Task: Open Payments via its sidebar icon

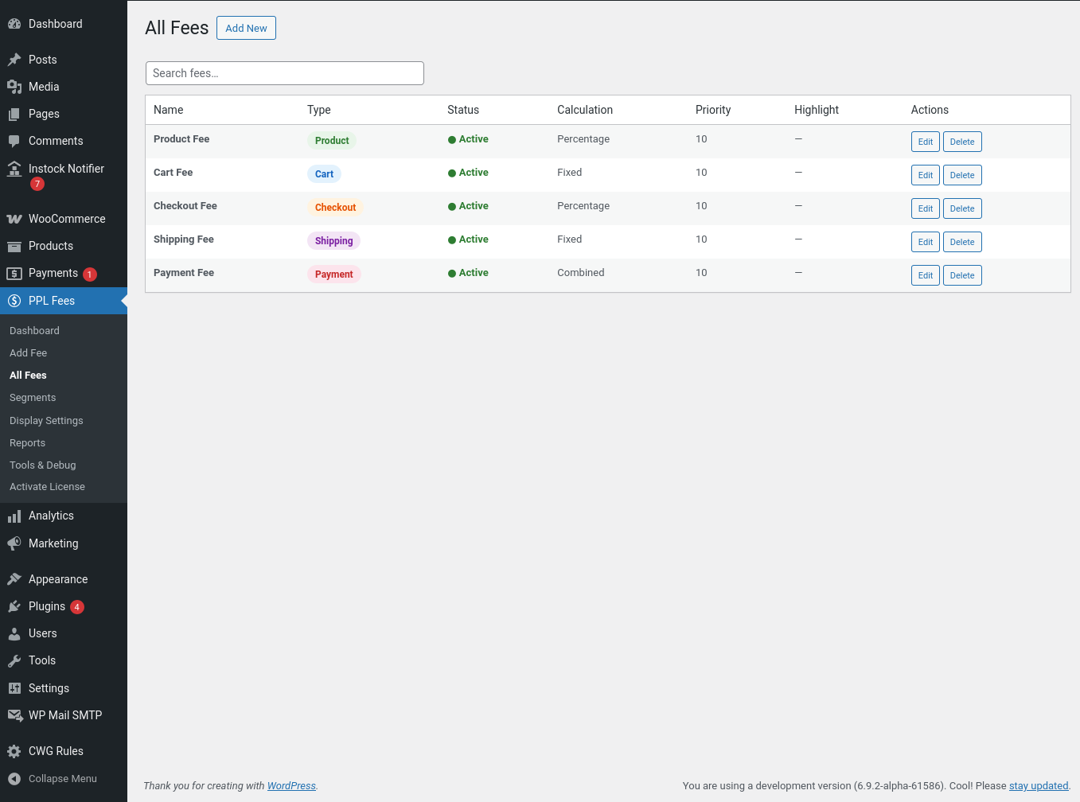Action: click(14, 274)
